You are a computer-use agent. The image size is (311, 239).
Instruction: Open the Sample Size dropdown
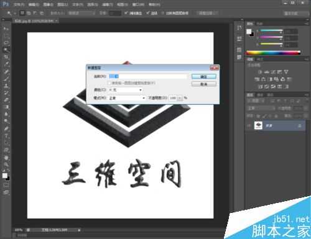[x=81, y=13]
